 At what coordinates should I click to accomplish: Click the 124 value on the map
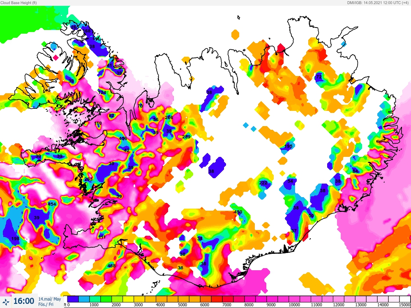click(x=102, y=92)
